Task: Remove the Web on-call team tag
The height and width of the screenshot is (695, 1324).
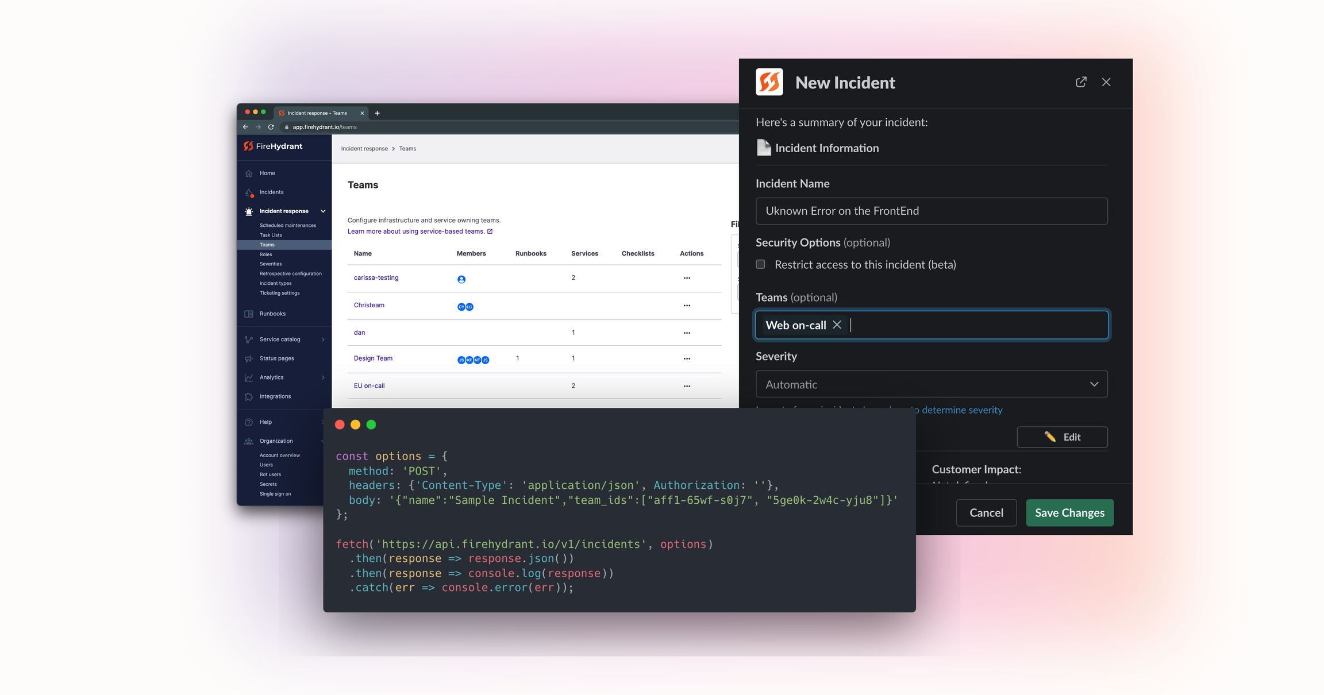Action: 837,325
